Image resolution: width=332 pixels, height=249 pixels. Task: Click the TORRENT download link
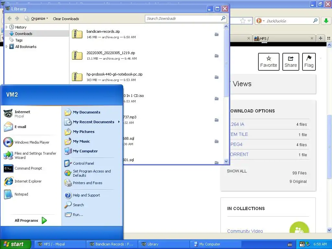point(239,155)
